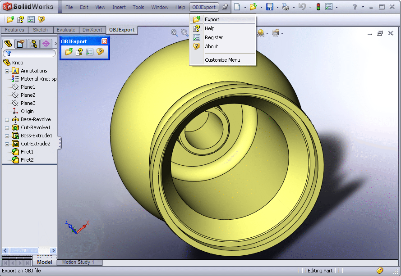Choose Export from OBJExport menu
This screenshot has height=276, width=401.
pos(223,19)
